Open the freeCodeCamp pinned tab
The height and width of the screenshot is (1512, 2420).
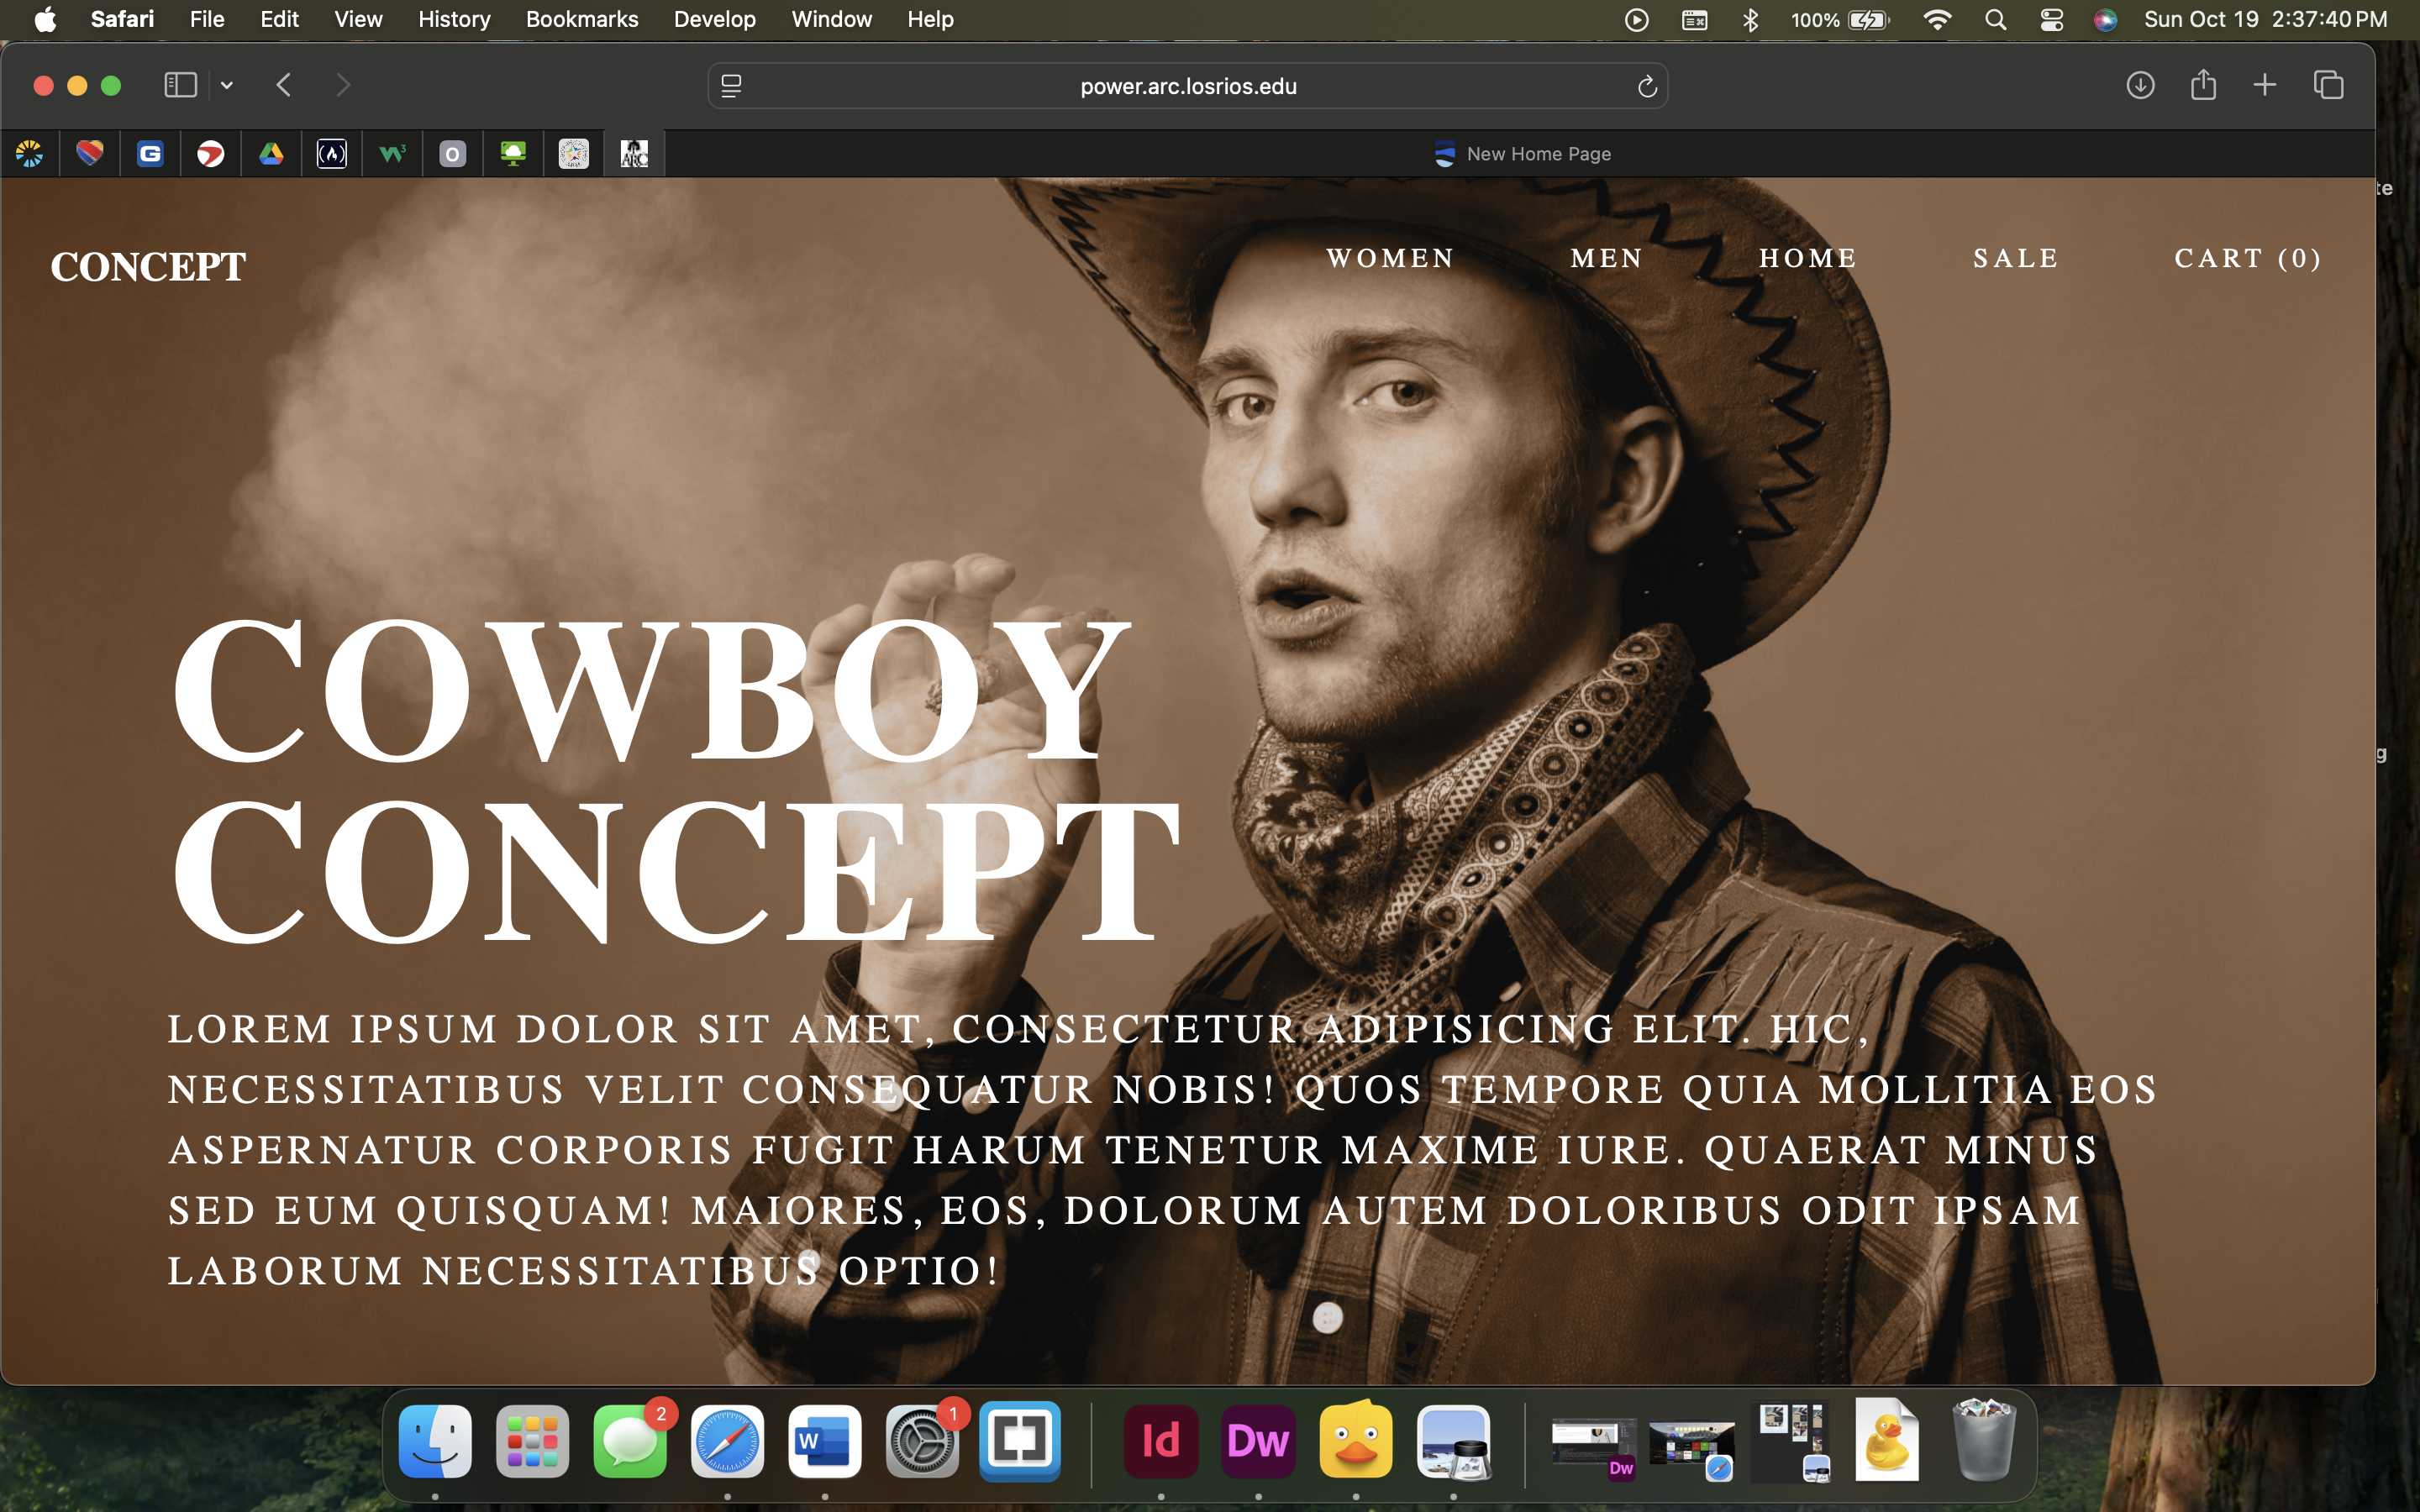point(331,154)
